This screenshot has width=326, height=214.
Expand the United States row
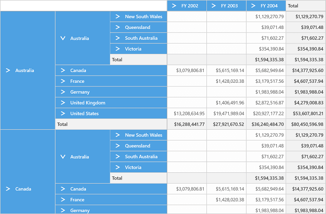tap(63, 114)
